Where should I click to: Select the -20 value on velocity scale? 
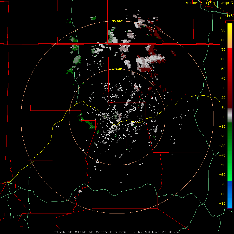[222, 136]
